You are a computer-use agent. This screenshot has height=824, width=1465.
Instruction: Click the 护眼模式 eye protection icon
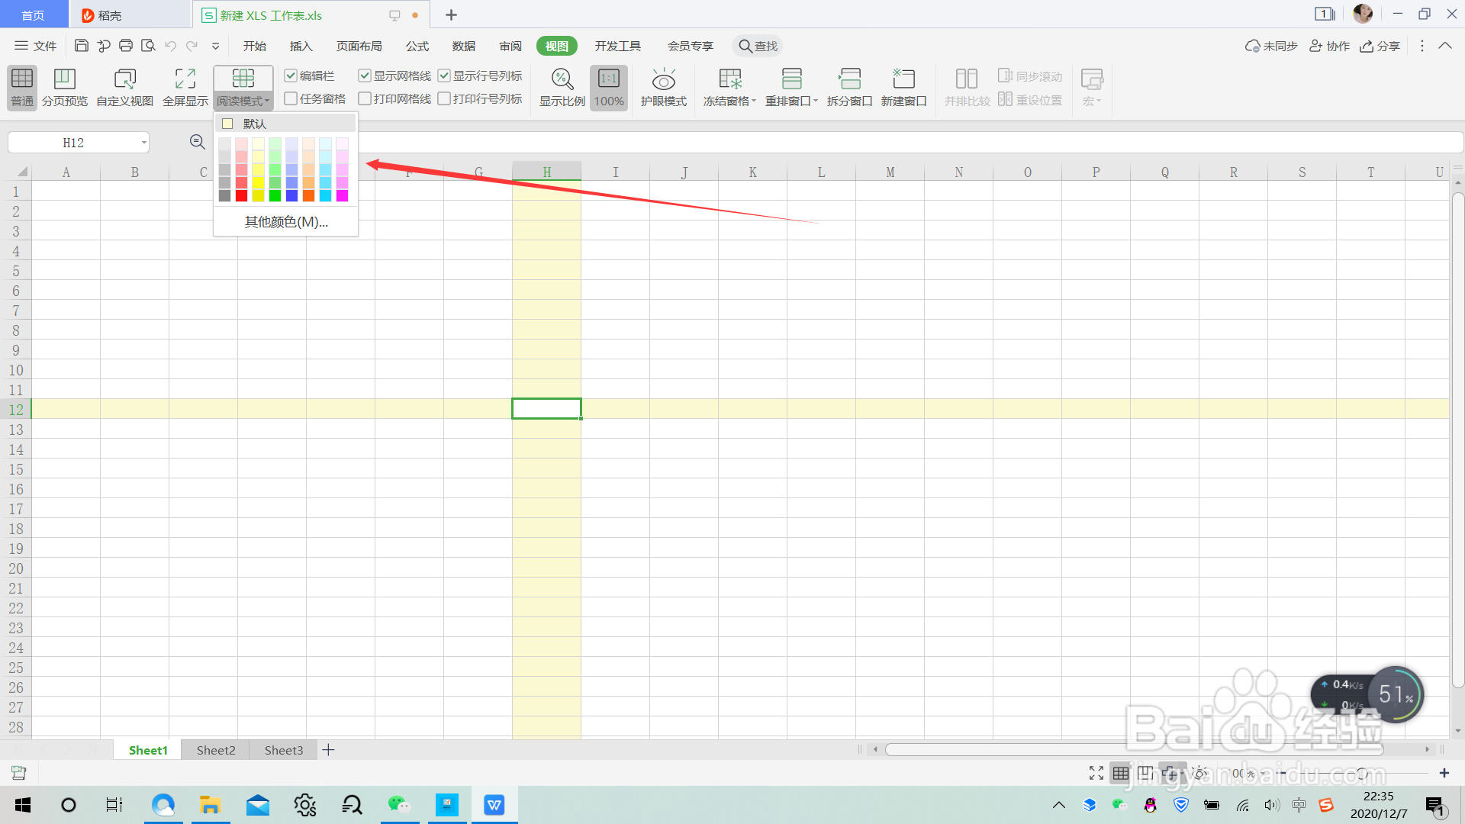tap(663, 80)
